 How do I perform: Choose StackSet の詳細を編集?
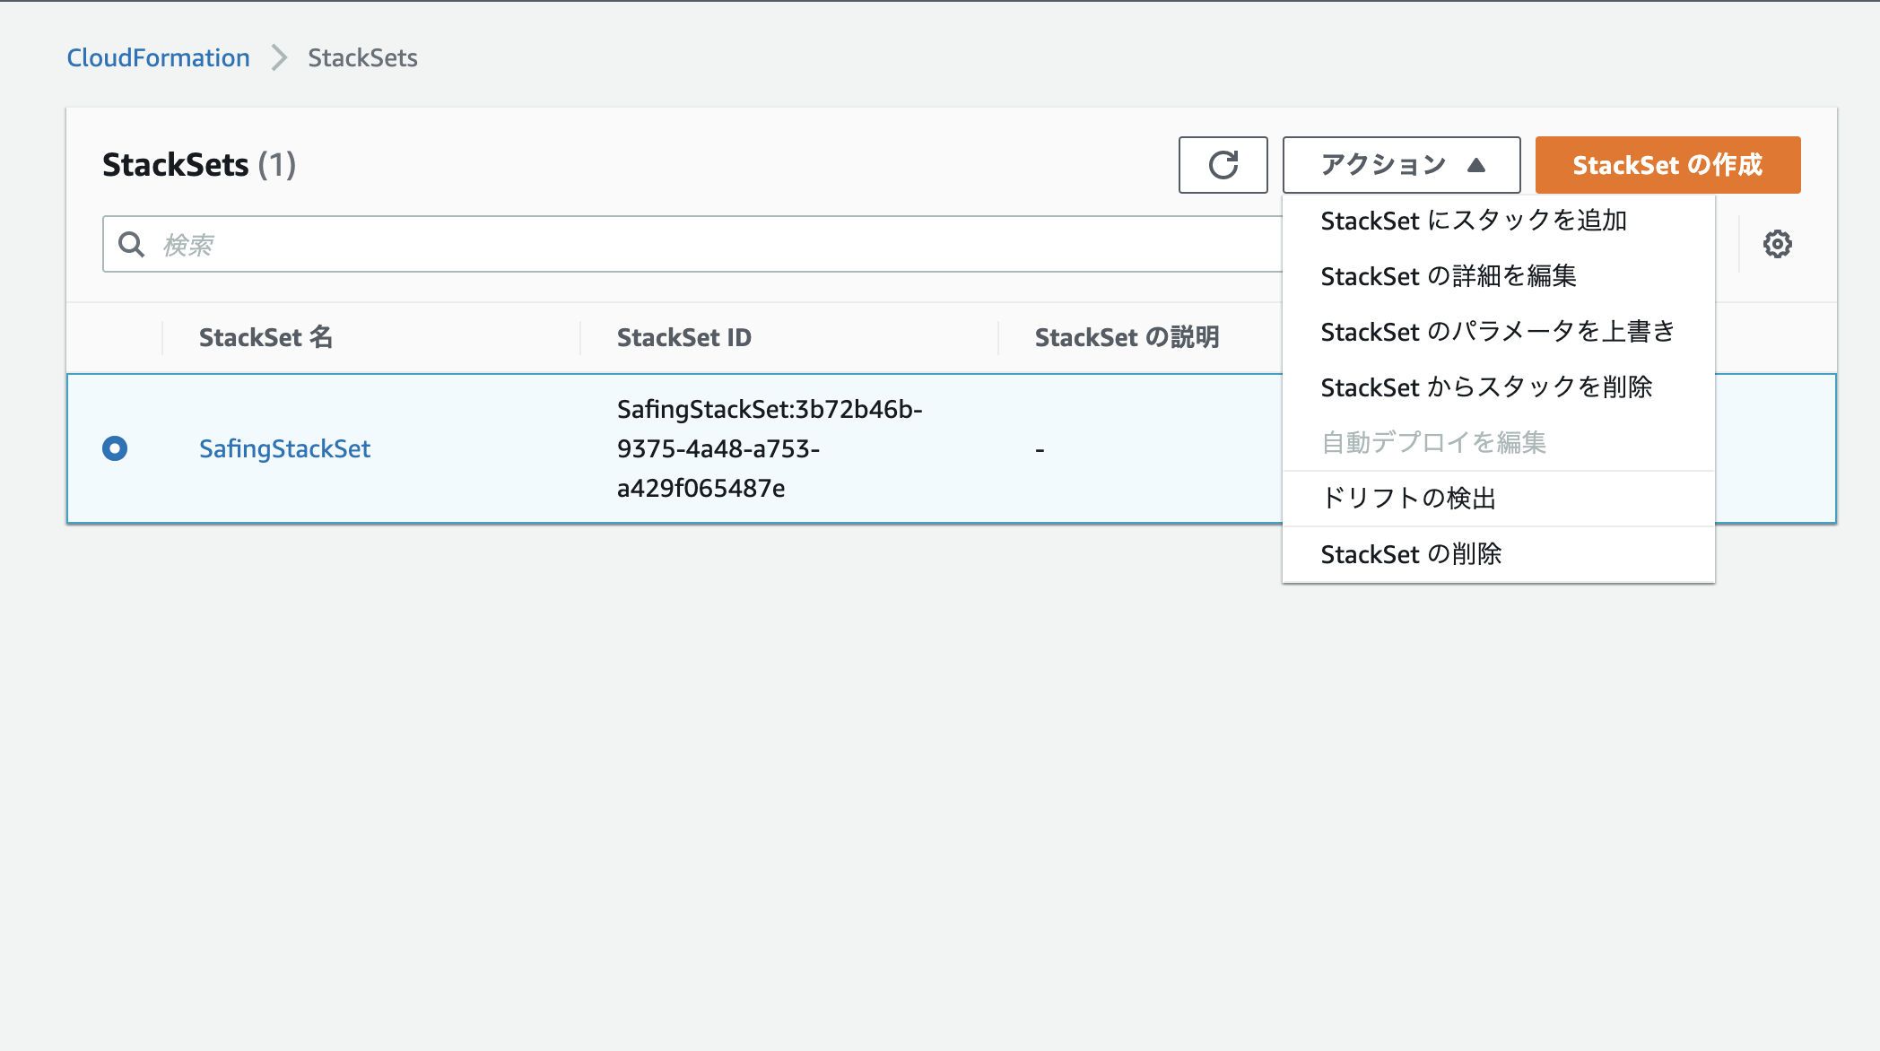[x=1498, y=276]
